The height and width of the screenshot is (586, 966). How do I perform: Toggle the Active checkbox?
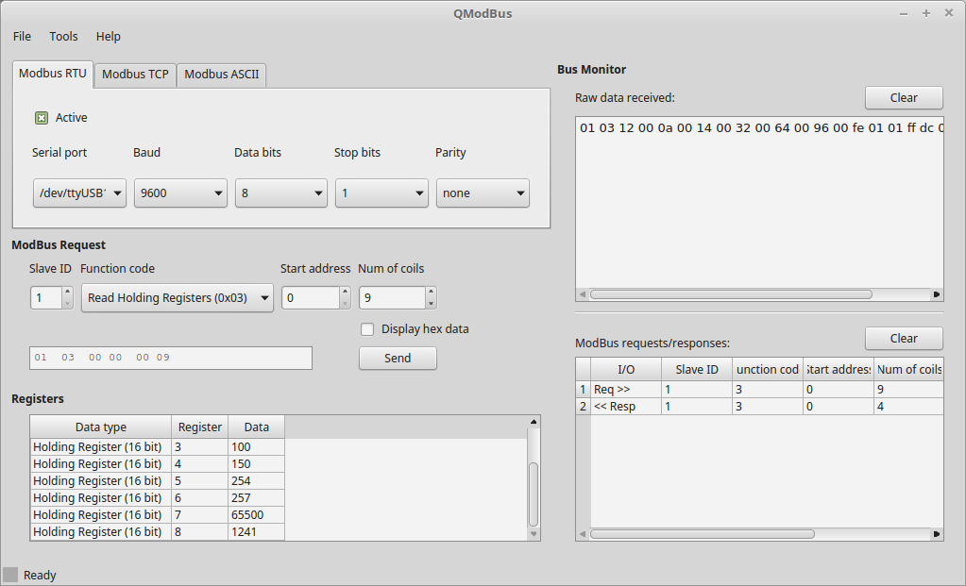point(42,118)
